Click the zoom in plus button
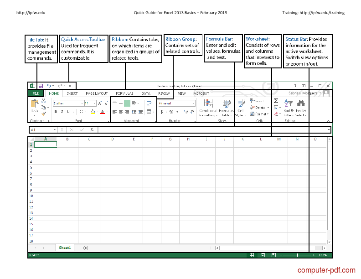 pyautogui.click(x=314, y=255)
